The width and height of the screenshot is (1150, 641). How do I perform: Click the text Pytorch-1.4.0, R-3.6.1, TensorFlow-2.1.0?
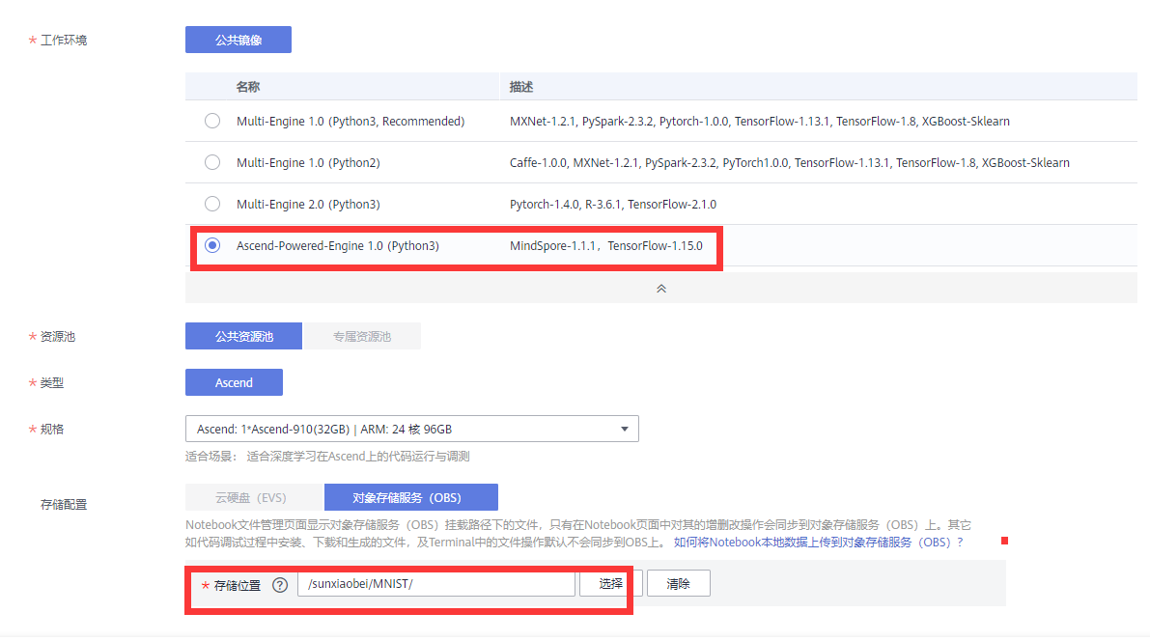point(613,204)
